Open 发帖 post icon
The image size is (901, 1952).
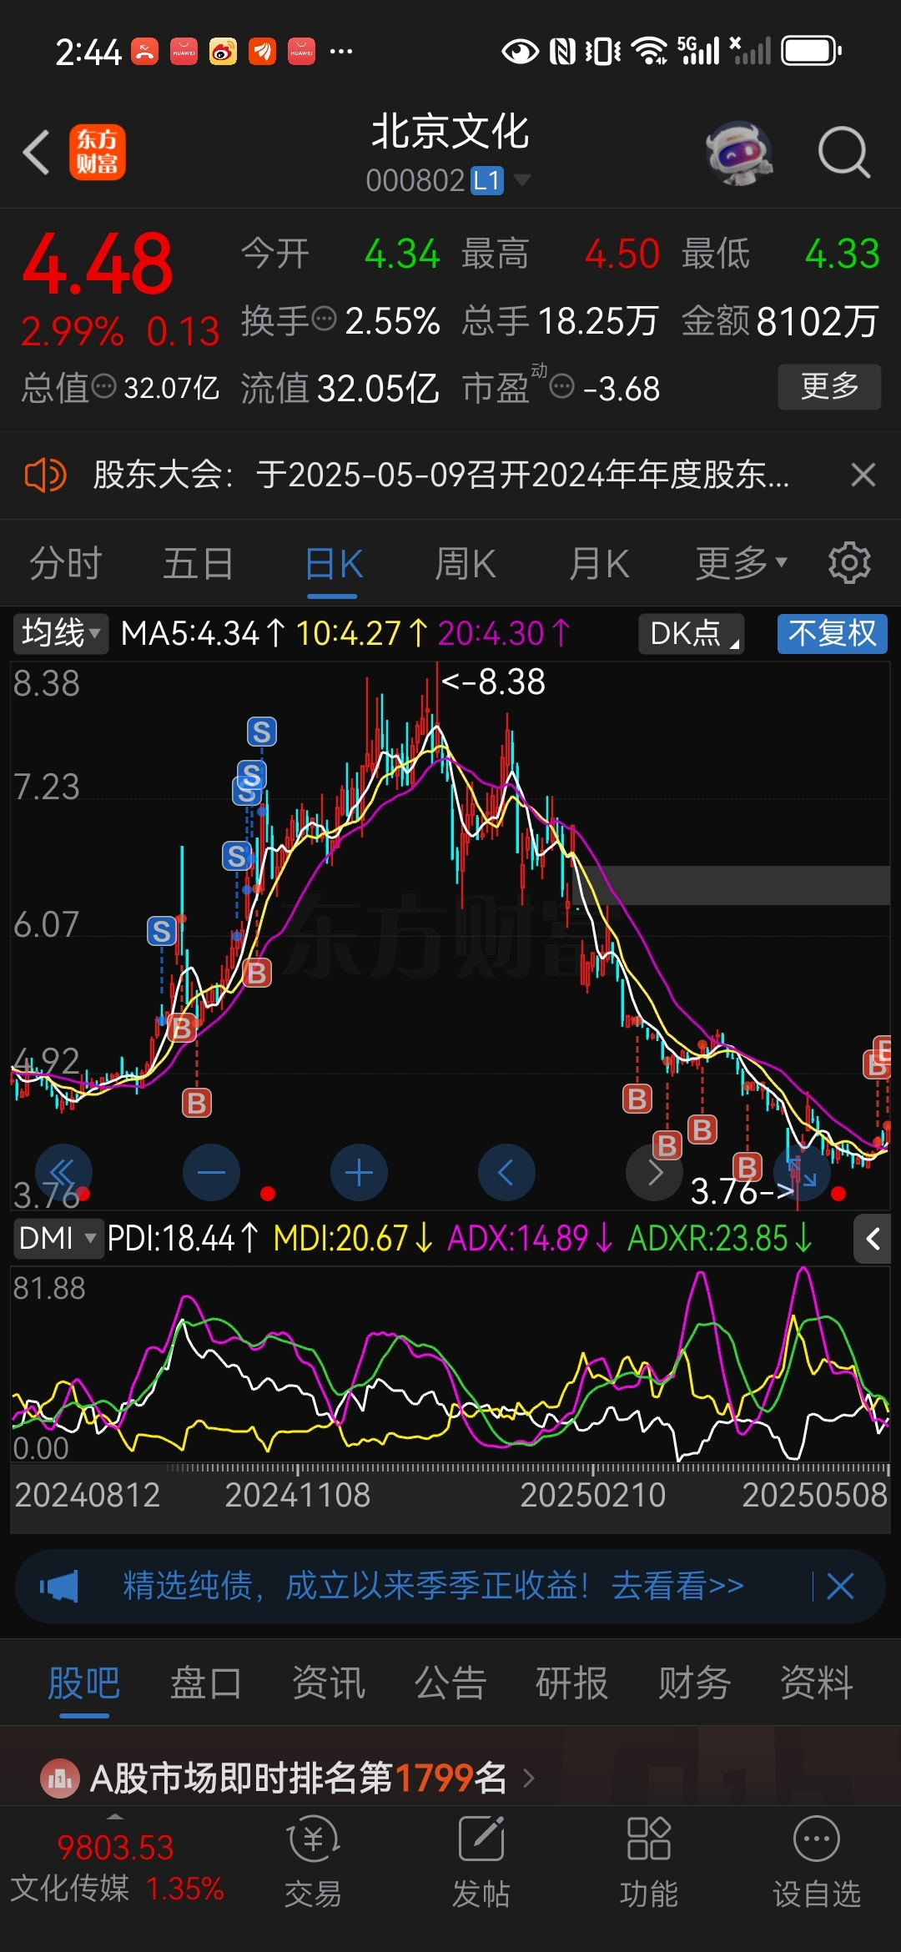pyautogui.click(x=481, y=1839)
